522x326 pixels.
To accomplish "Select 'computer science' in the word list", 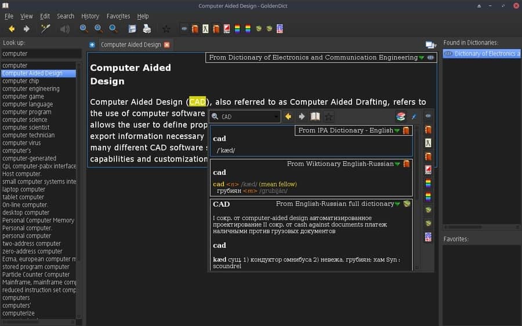I will coord(24,120).
